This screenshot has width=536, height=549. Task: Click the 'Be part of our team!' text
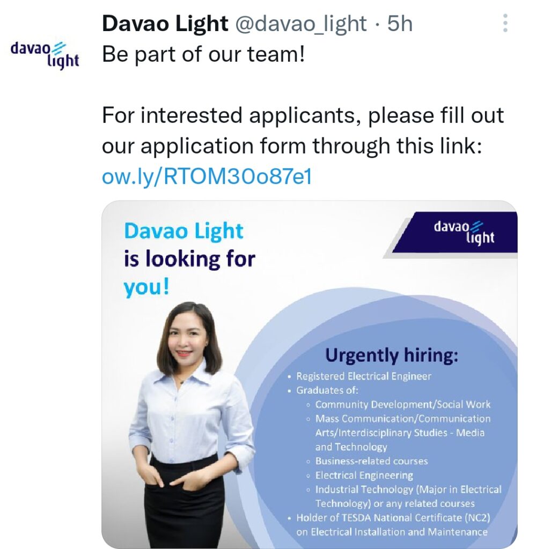[203, 54]
